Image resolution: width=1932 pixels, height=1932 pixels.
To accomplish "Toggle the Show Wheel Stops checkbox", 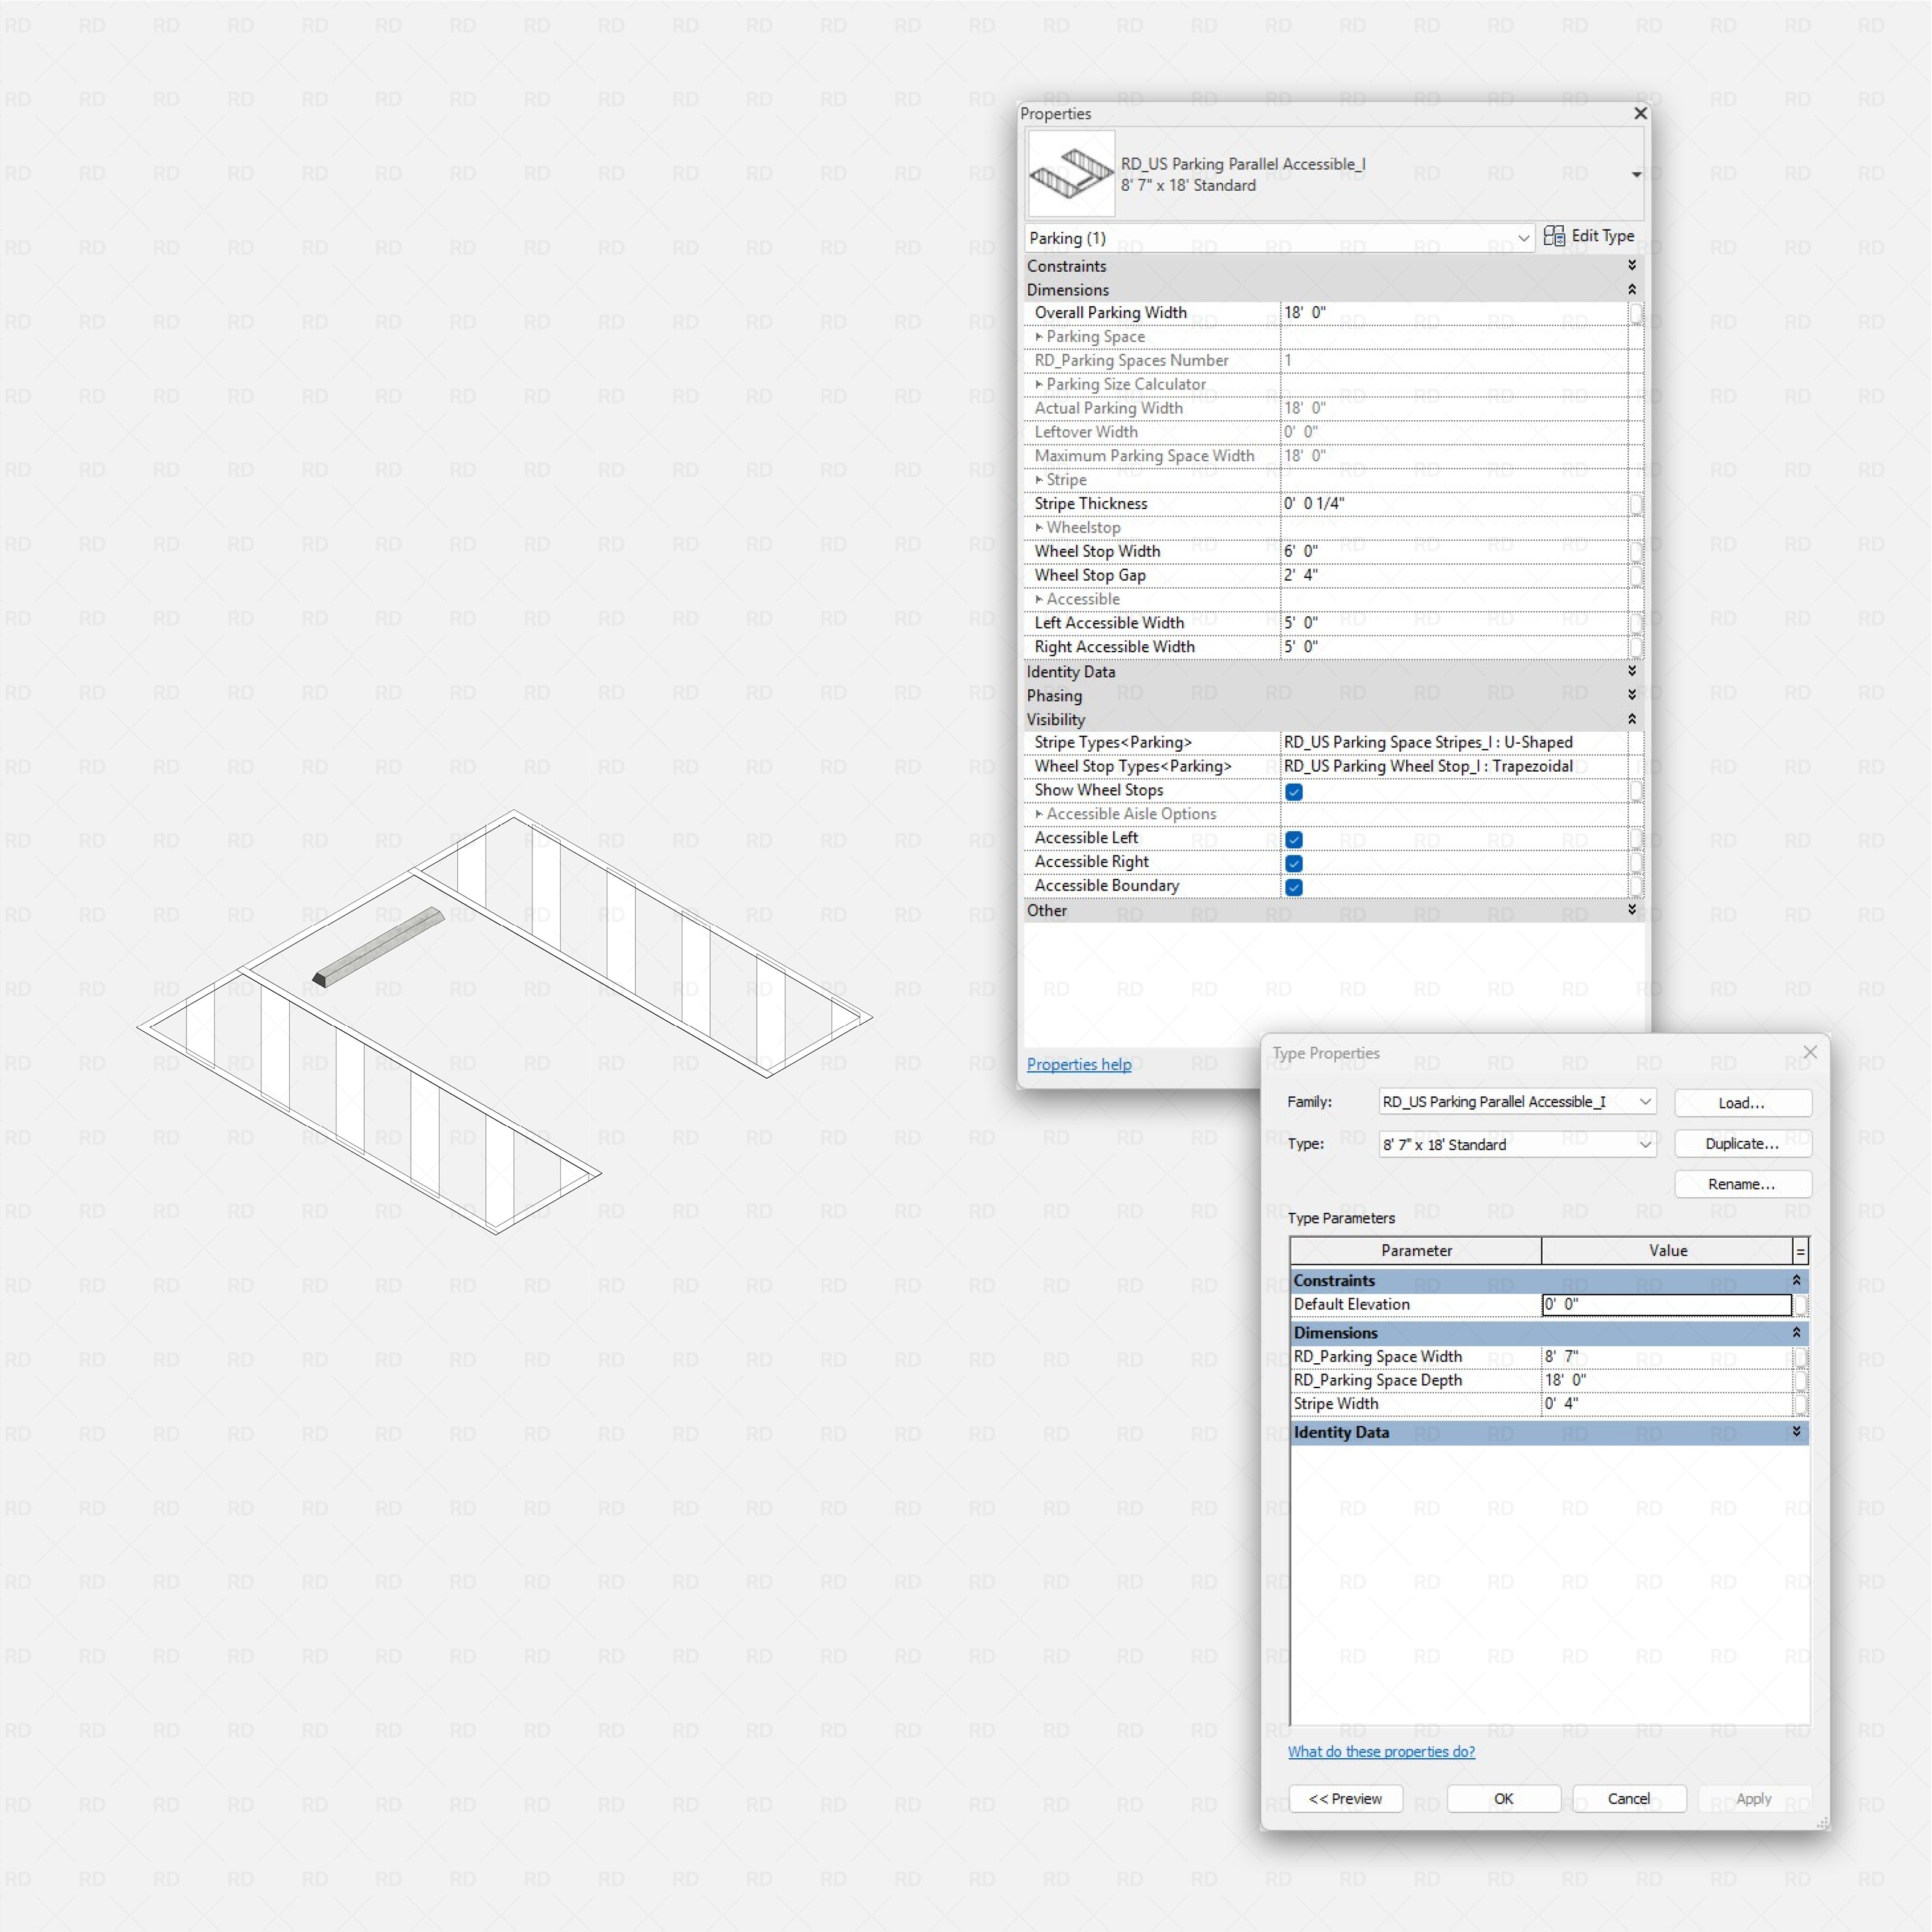I will [x=1293, y=791].
